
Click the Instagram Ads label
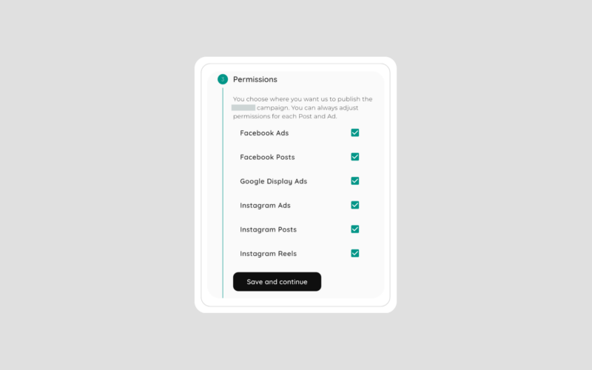(x=265, y=206)
